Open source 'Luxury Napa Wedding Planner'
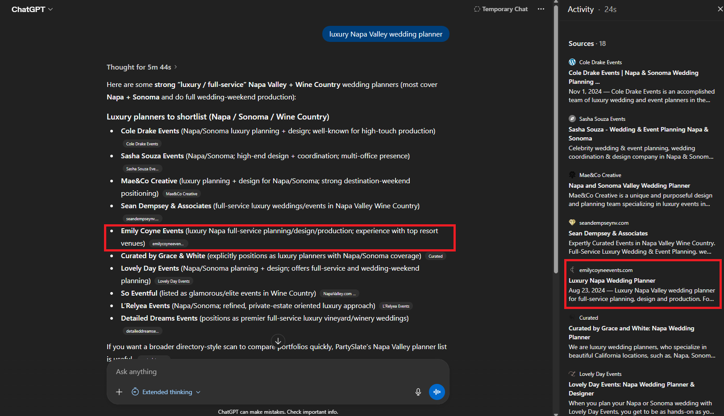 612,280
